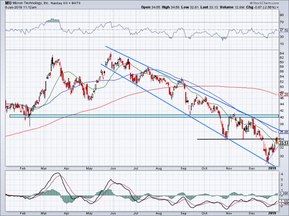Click the Jun label under the MACD panel
This screenshot has width=289, height=216.
point(113,213)
